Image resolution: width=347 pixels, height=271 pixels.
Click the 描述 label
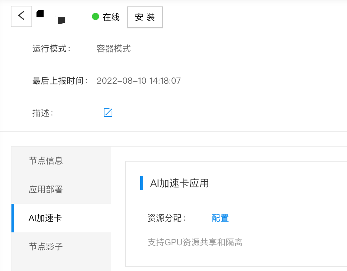[x=43, y=113]
